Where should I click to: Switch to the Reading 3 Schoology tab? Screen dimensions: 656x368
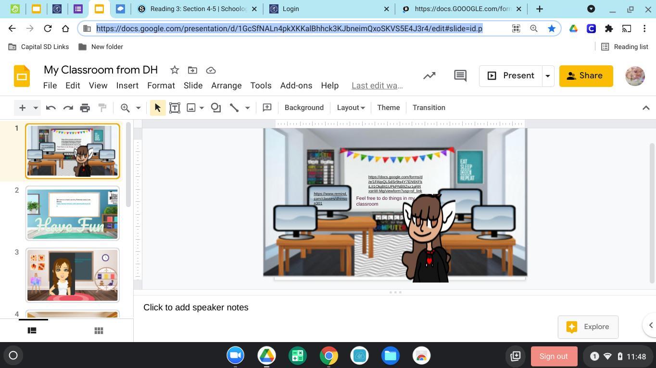pos(197,9)
